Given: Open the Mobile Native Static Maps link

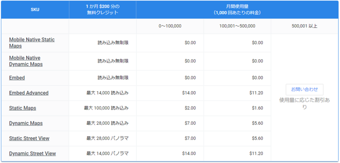Looking at the screenshot, I should 32,43.
